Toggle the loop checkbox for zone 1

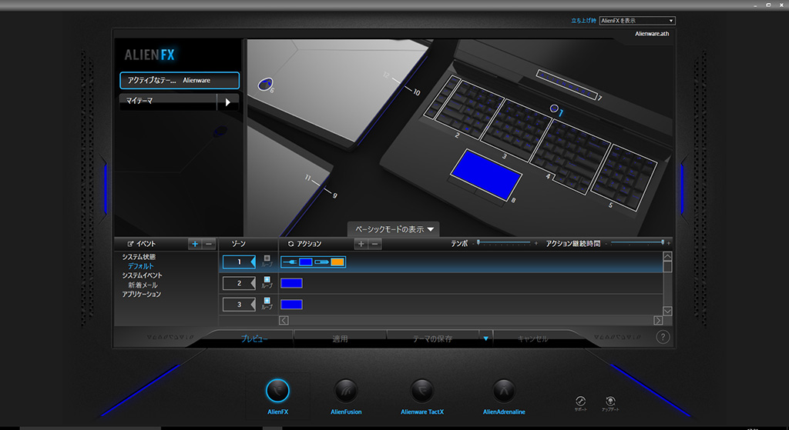(267, 258)
